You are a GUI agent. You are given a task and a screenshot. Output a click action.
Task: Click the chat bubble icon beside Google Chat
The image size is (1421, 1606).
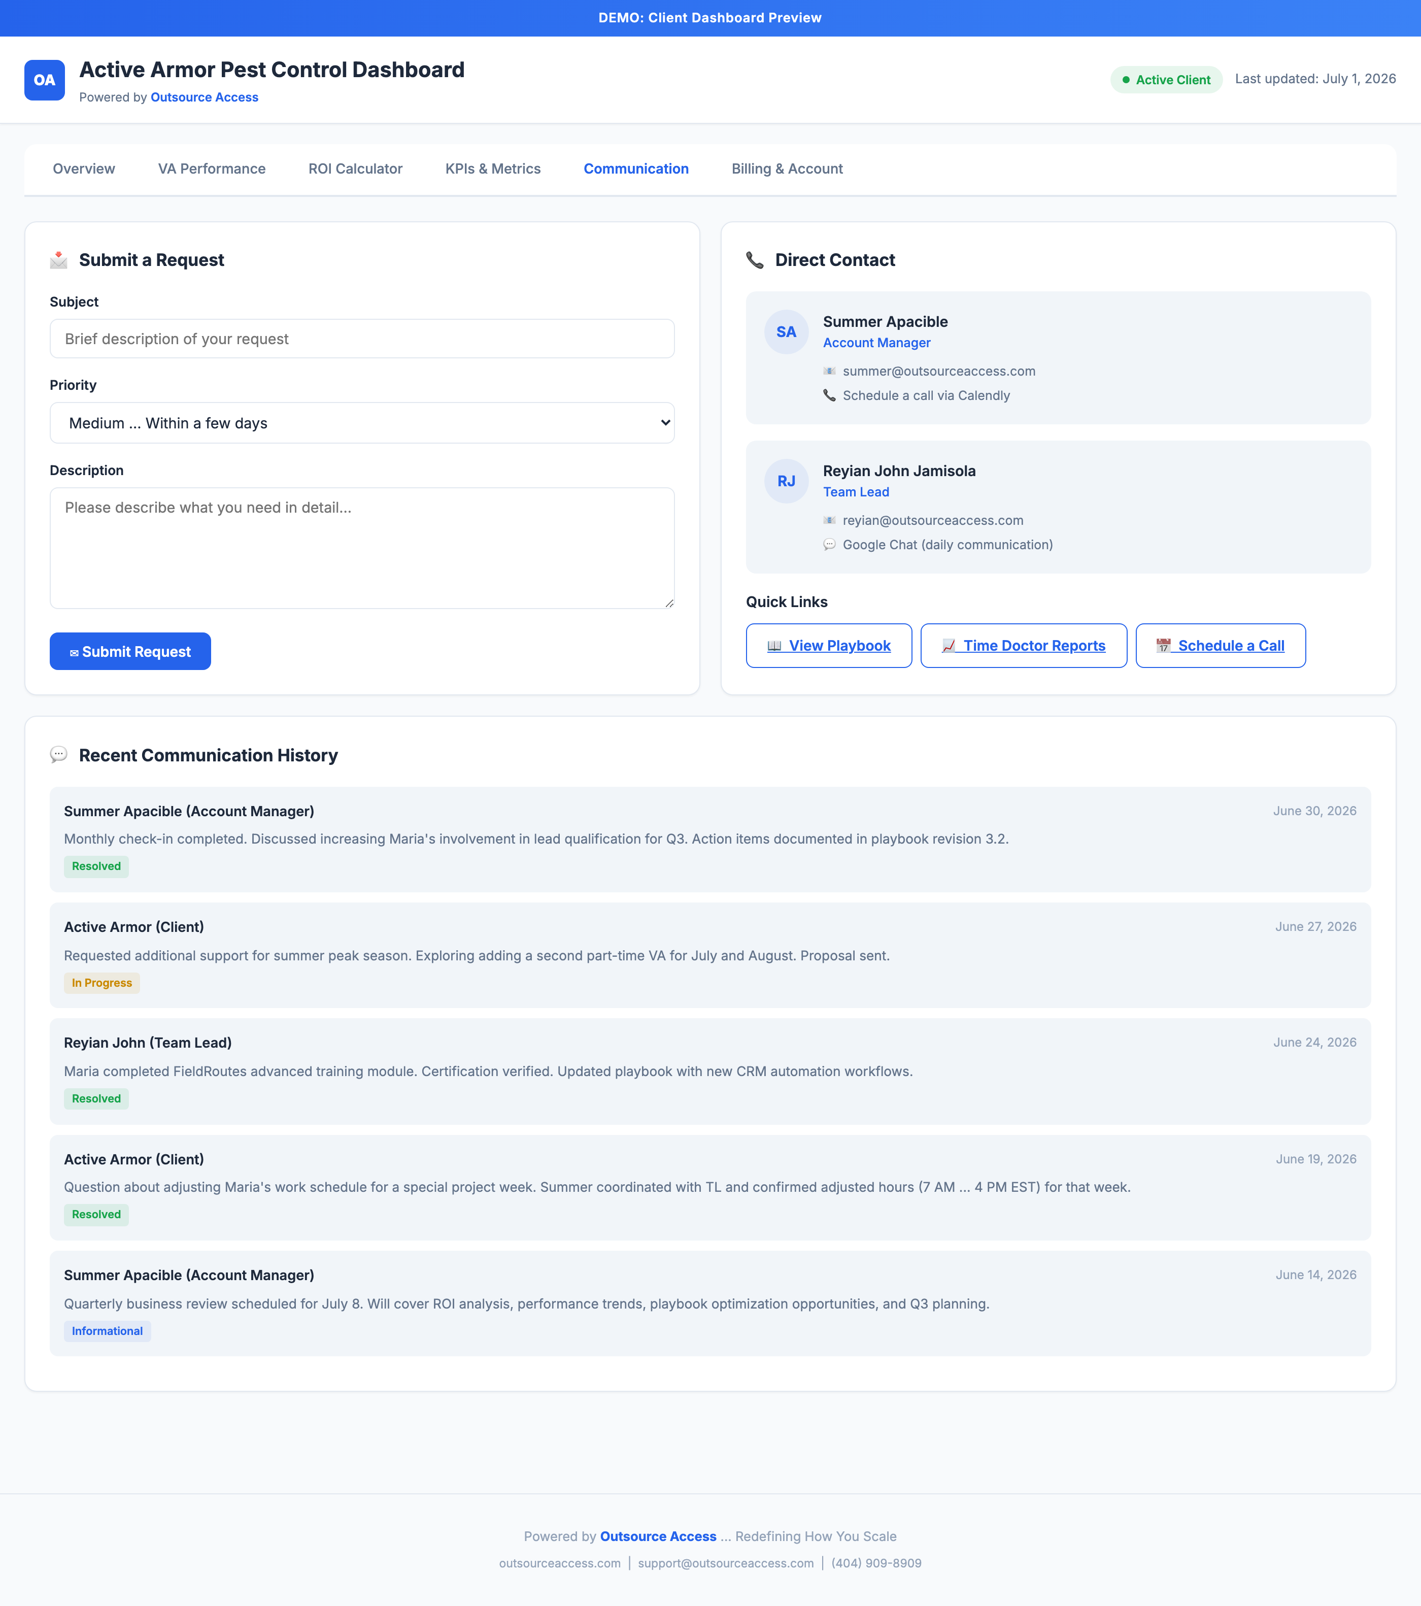(x=829, y=545)
